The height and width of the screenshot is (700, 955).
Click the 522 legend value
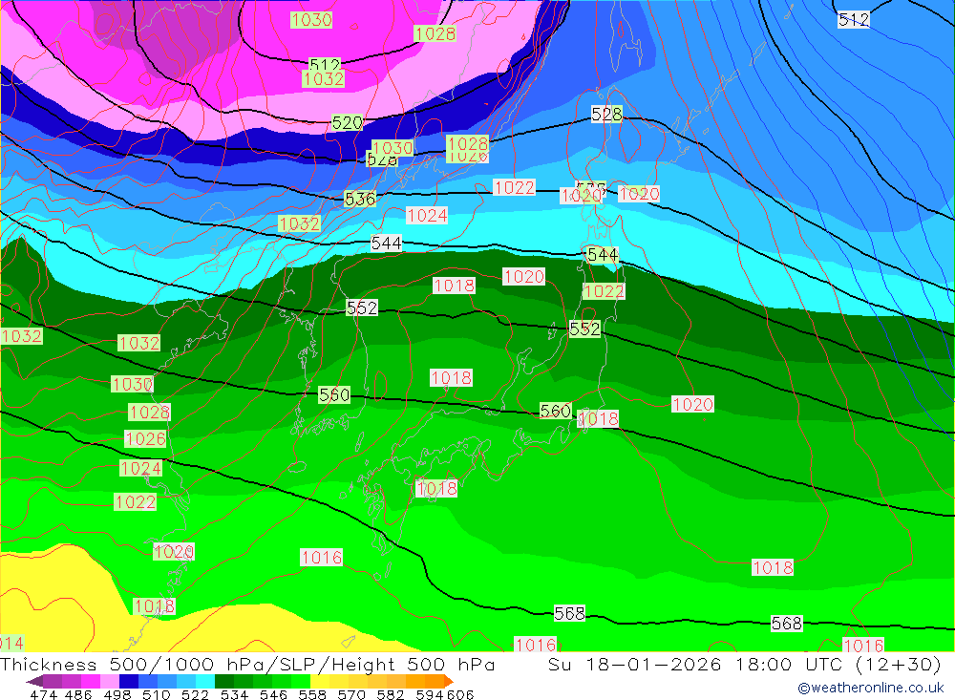point(195,694)
